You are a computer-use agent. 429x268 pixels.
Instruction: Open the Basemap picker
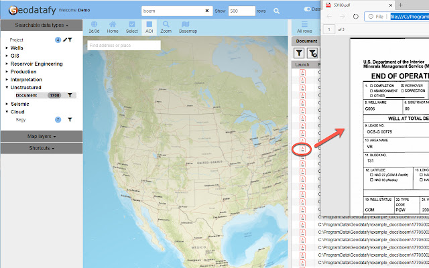click(x=188, y=27)
